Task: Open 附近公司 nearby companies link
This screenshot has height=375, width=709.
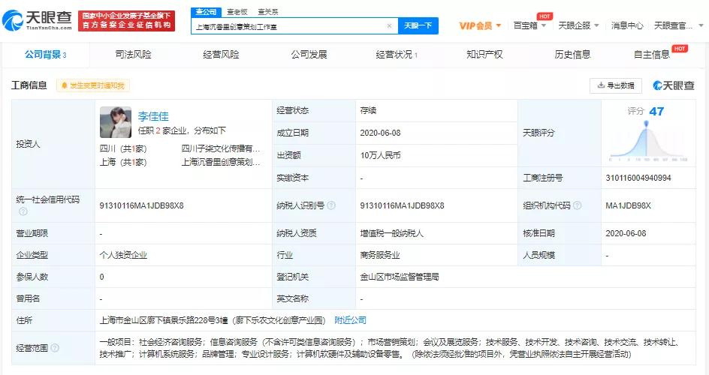Action: tap(350, 320)
